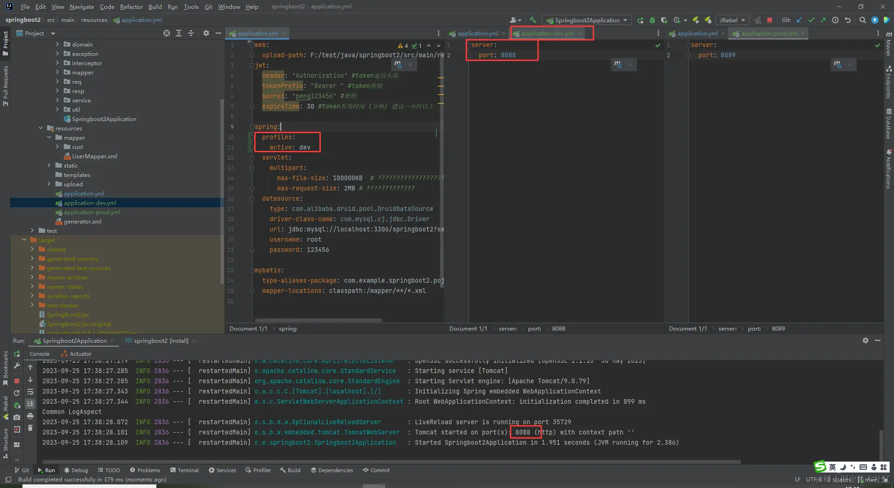Click editor horizontal scrollbar in application.yml
The image size is (894, 488).
click(318, 320)
